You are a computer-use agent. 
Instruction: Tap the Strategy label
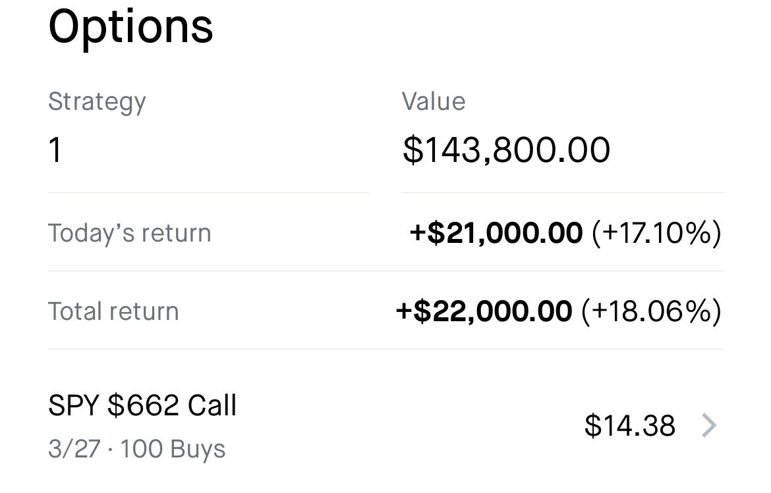97,102
